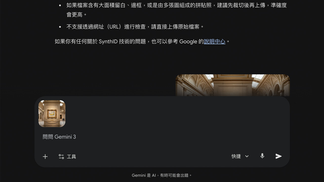Select the bullet about 不支援透過網址 (URL)
324x182 pixels.
tap(135, 27)
